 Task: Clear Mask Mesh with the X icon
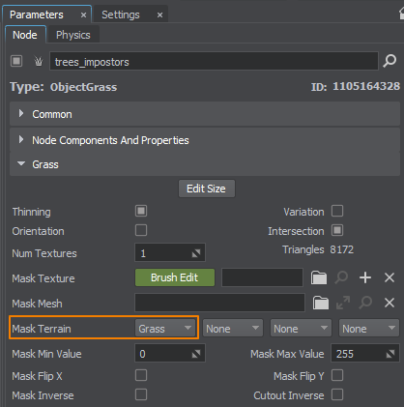coord(390,303)
